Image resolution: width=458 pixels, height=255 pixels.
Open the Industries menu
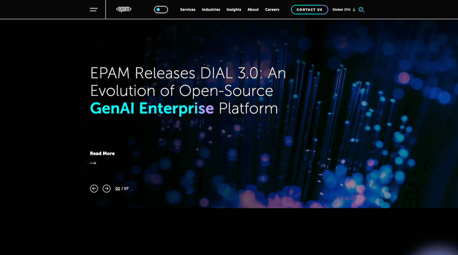coord(211,10)
